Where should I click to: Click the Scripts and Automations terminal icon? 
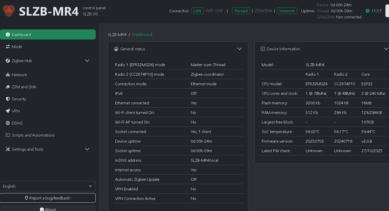pyautogui.click(x=8, y=135)
